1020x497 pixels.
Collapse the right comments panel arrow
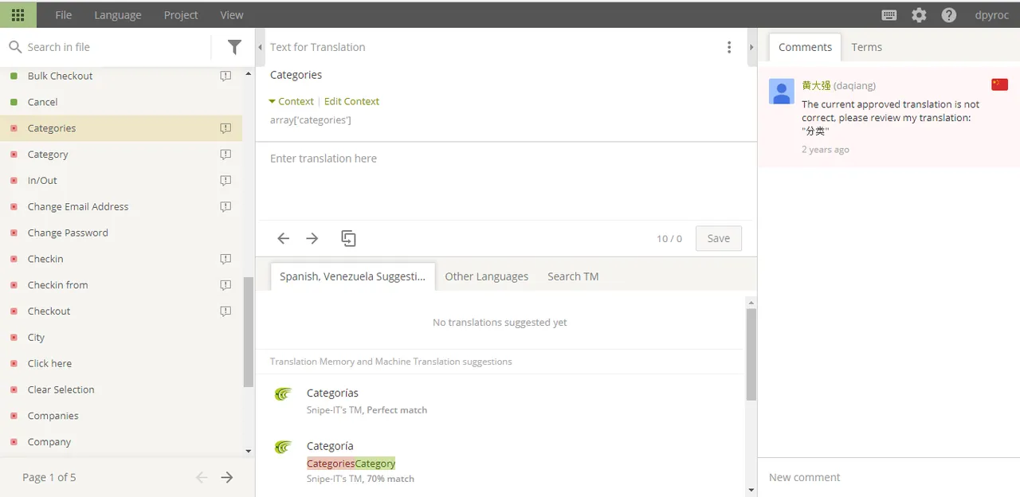click(x=751, y=48)
